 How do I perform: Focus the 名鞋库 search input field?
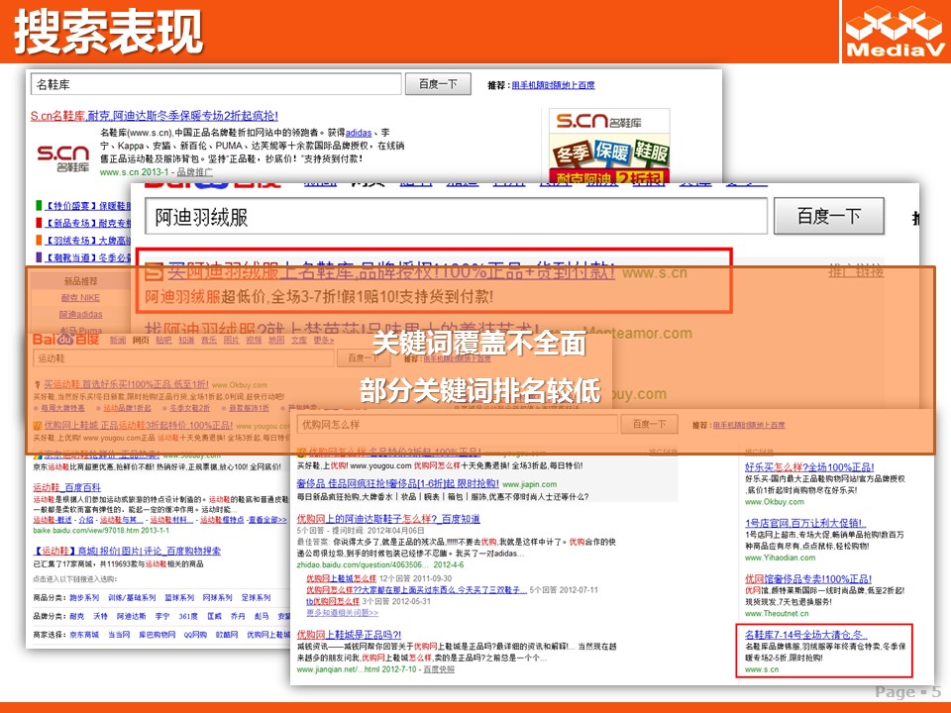click(x=216, y=84)
